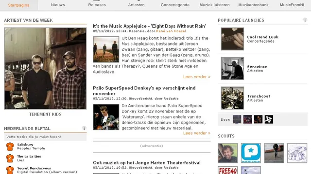The image size is (311, 174).
Task: Click the number 3 orange jersey icon
Action: (x=10, y=170)
